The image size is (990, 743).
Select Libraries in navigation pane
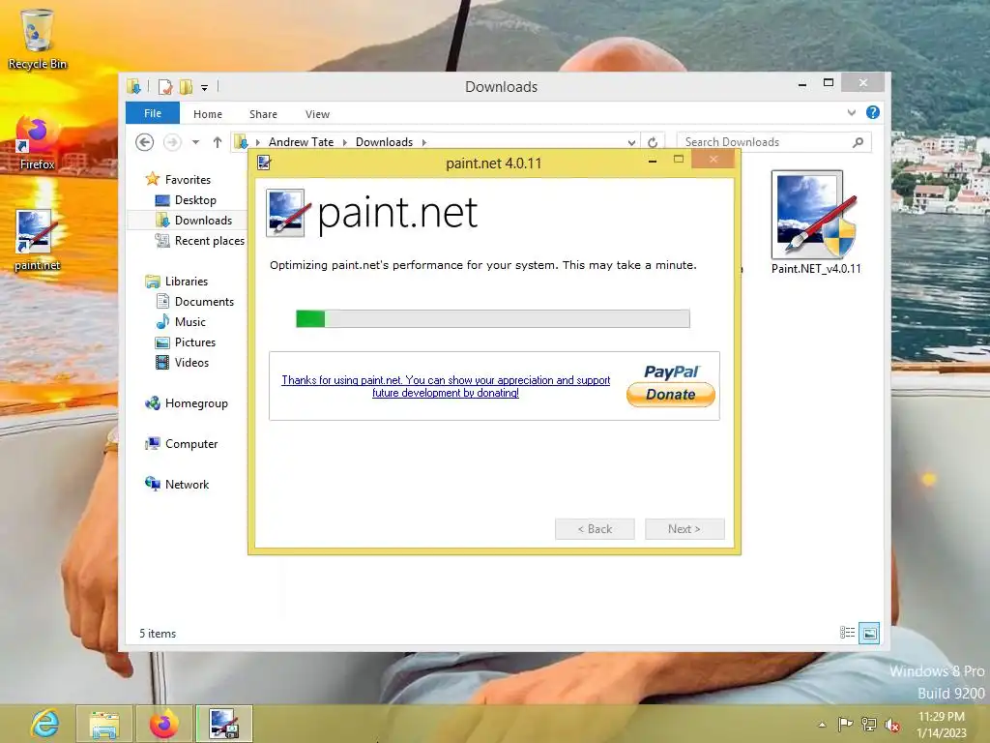[x=176, y=282]
